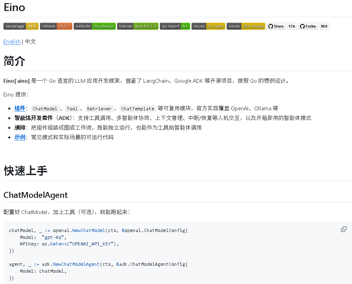Click the 中文 language label
Image resolution: width=352 pixels, height=284 pixels.
tap(31, 42)
